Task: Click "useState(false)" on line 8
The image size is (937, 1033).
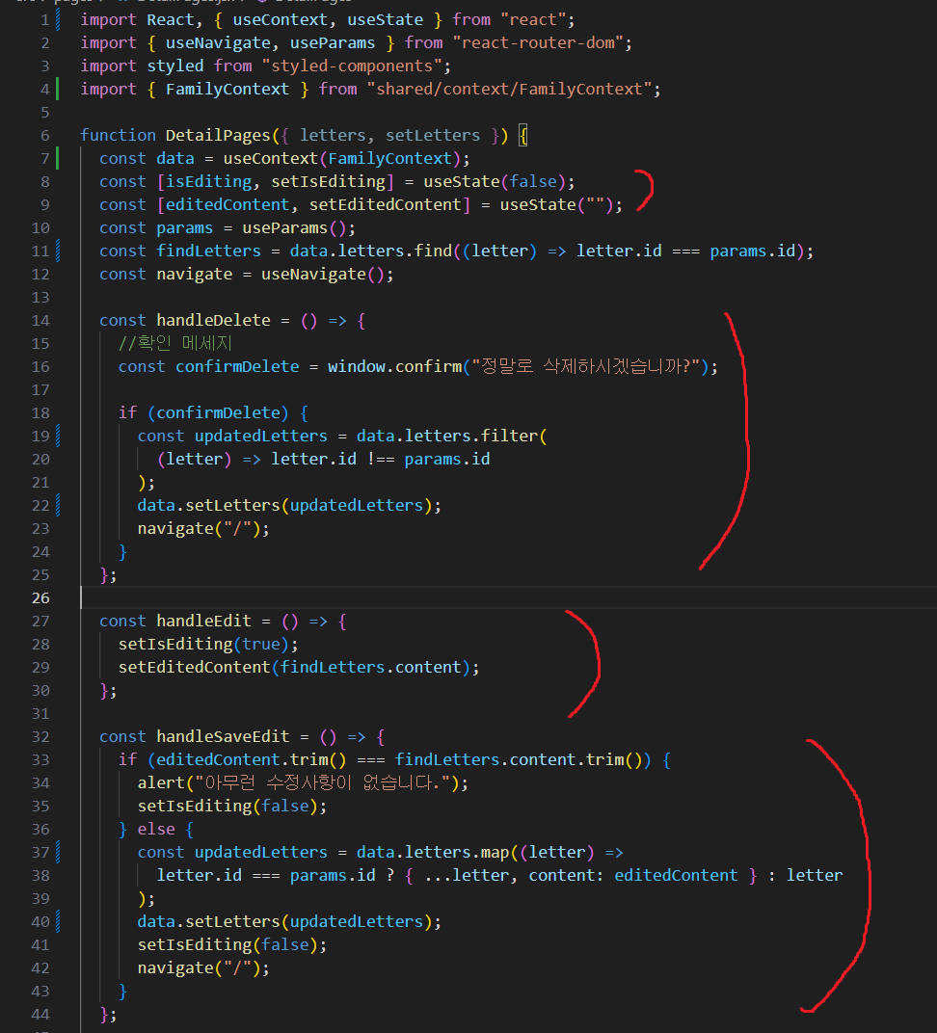Action: tap(495, 181)
